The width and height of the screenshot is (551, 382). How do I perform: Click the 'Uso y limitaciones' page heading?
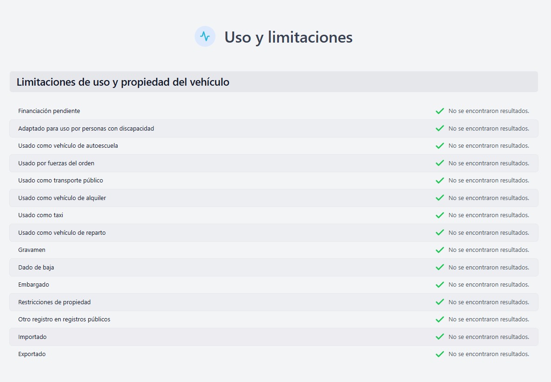(x=288, y=37)
